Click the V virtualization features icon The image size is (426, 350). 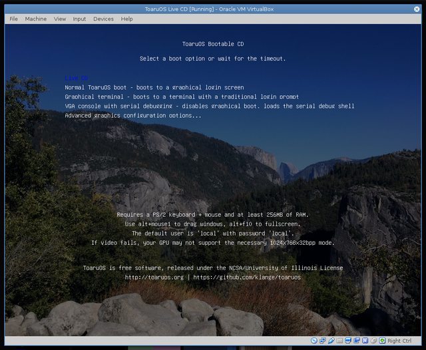365,341
